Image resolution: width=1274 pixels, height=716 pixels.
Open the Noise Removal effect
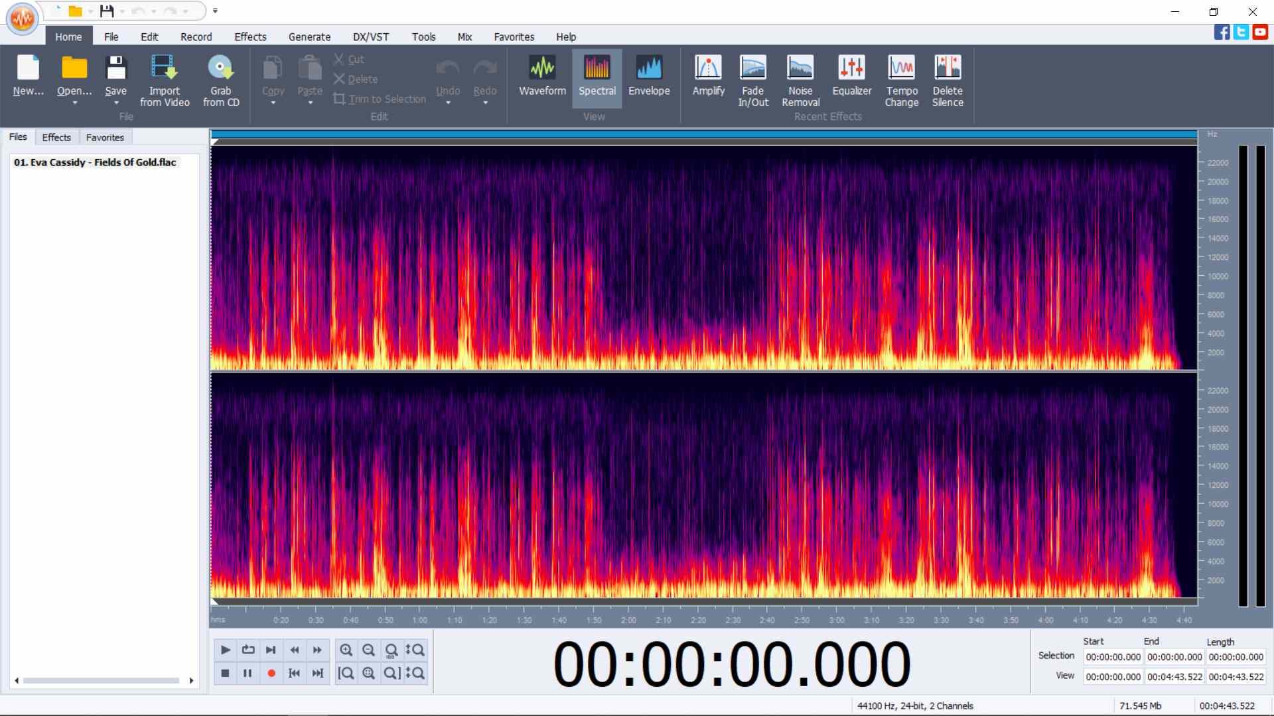click(x=800, y=81)
